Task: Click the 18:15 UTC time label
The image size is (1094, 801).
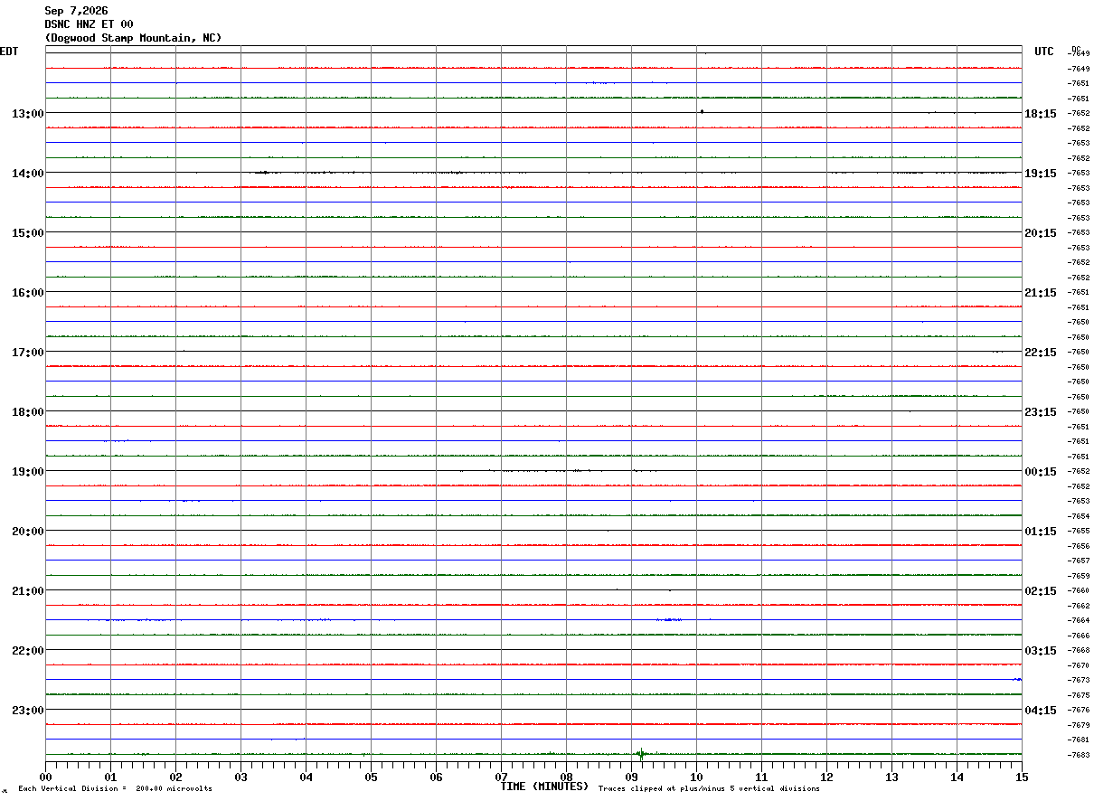Action: point(1041,113)
